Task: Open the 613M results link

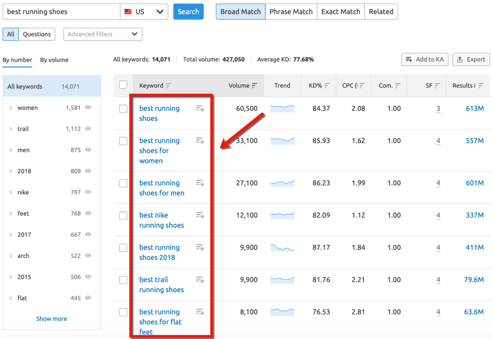Action: click(476, 108)
